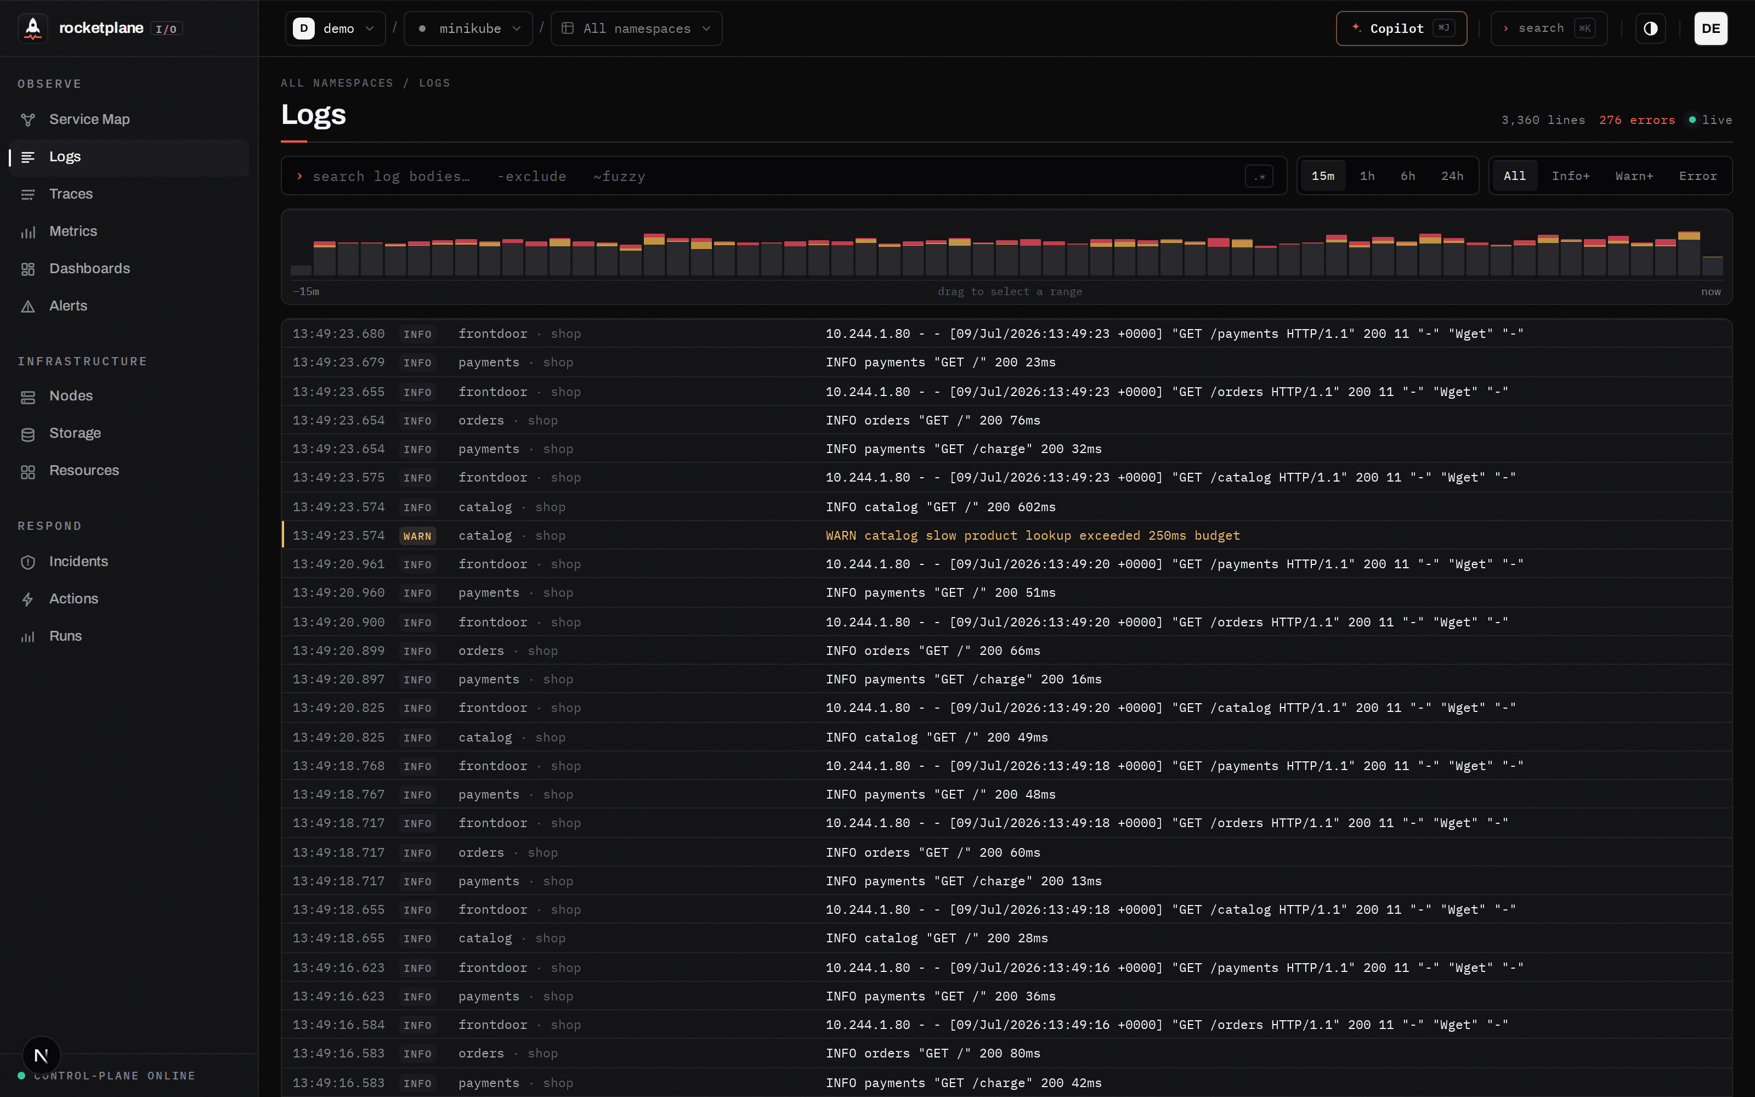Click the D workspace badge
1755x1097 pixels.
[303, 29]
